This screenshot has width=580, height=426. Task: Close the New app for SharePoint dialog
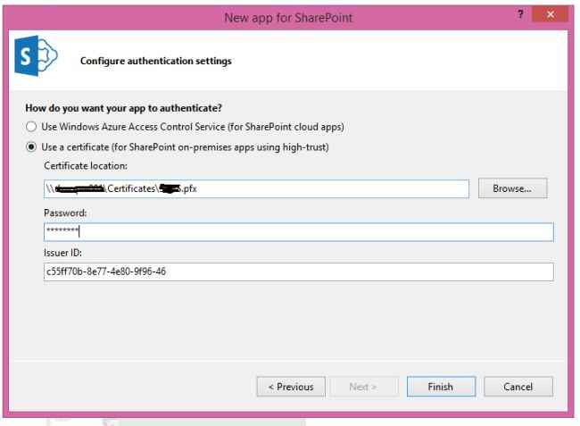click(550, 14)
